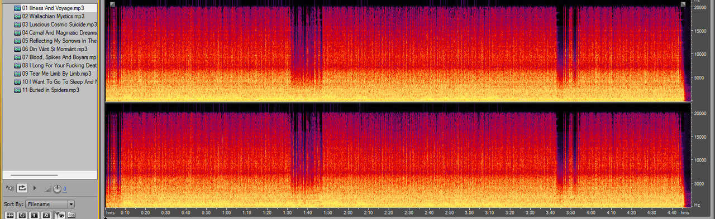This screenshot has height=219, width=715.
Task: Click the 4:00 mark on the timeline ruler
Action: coord(590,213)
